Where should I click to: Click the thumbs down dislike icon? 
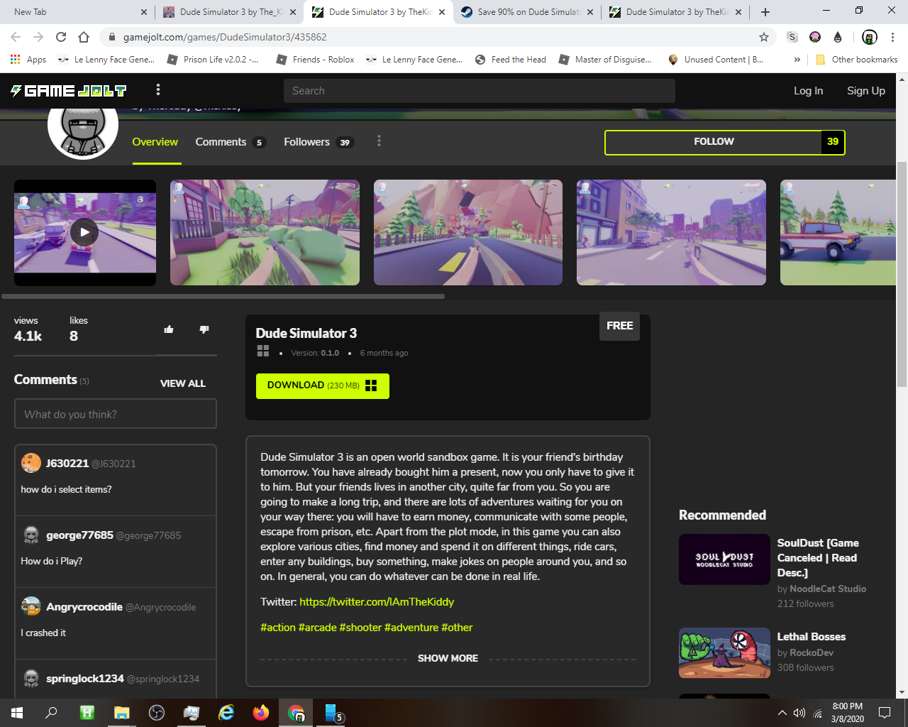coord(204,329)
